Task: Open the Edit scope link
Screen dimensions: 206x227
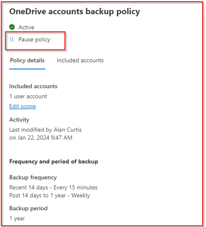Action: point(22,106)
